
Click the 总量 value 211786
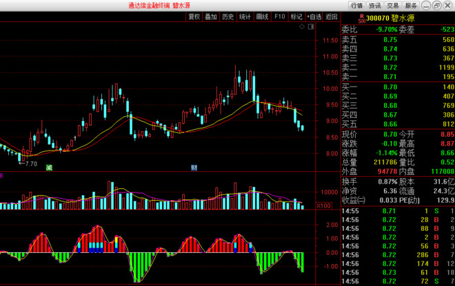pyautogui.click(x=385, y=162)
